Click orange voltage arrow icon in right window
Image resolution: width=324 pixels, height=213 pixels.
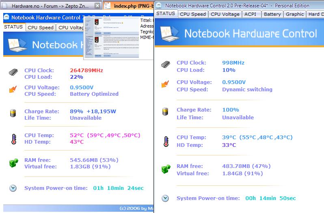(165, 84)
